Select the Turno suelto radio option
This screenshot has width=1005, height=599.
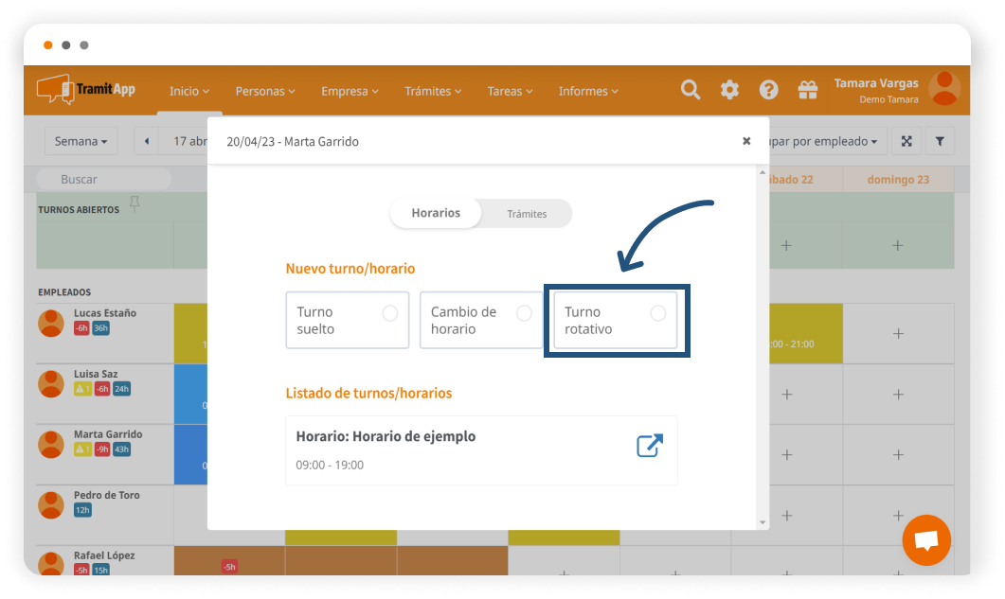tap(389, 314)
